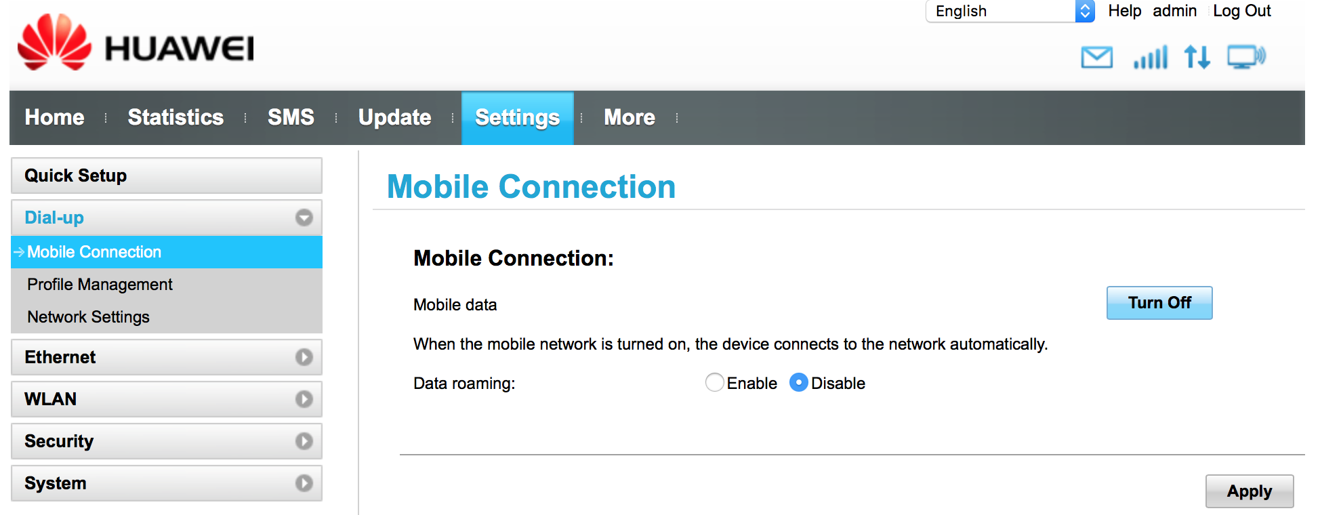Switch to the Statistics tab
The width and height of the screenshot is (1320, 515).
click(176, 117)
